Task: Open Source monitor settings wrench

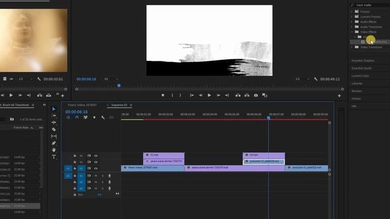Action: pyautogui.click(x=39, y=79)
